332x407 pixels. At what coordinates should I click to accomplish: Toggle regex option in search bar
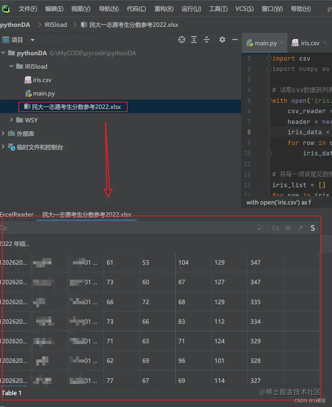tap(301, 228)
